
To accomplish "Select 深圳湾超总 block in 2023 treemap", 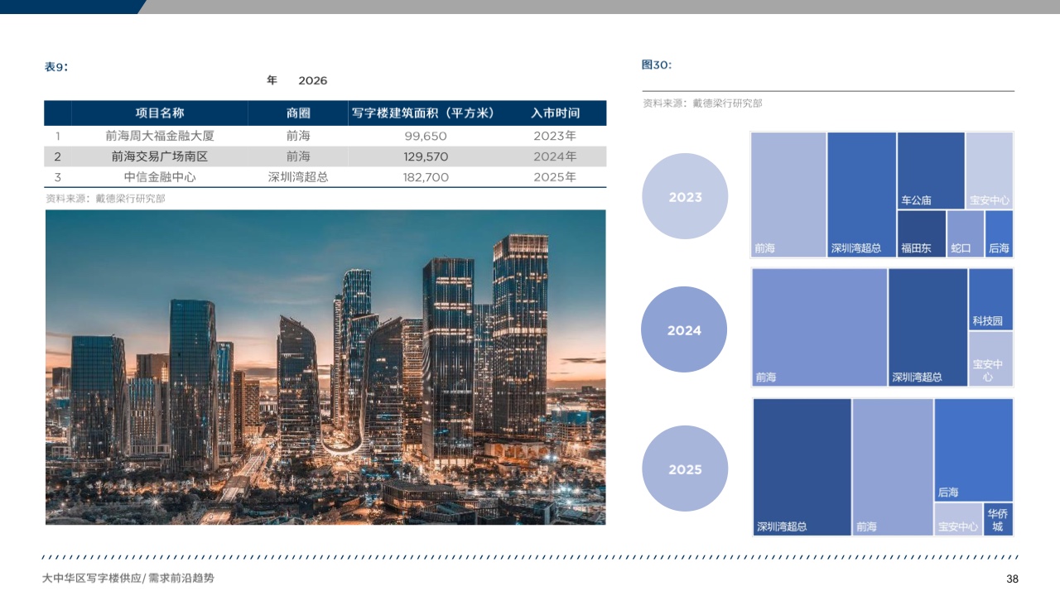I will 861,195.
